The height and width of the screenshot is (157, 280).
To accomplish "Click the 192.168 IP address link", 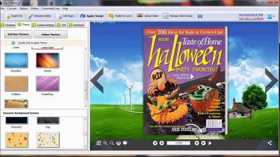I will tap(251, 18).
